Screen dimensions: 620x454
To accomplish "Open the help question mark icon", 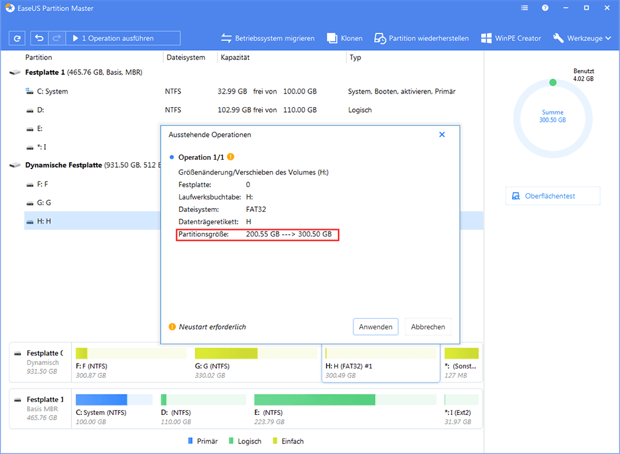I will [545, 8].
